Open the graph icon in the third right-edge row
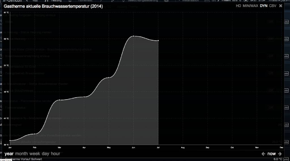290x161 pixels. 287,56
